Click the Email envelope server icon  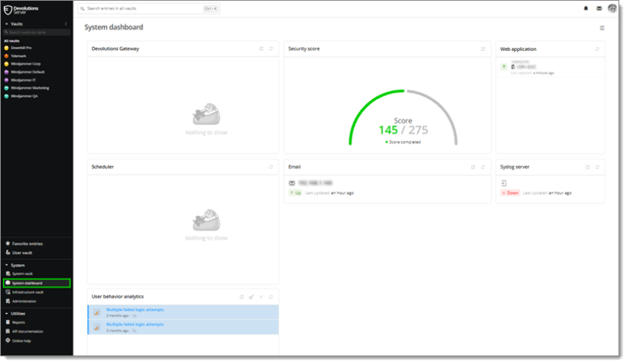pyautogui.click(x=292, y=183)
